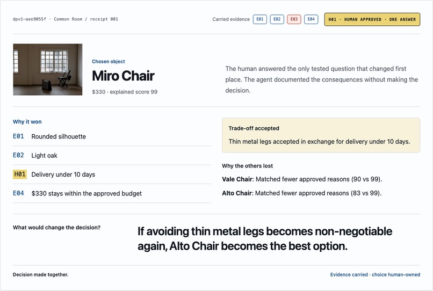Click the 'Decision made together.' footer text
This screenshot has width=433, height=291.
point(41,275)
